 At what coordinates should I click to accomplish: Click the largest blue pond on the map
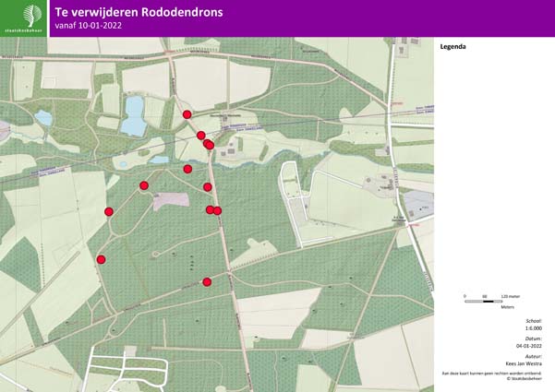(134, 114)
